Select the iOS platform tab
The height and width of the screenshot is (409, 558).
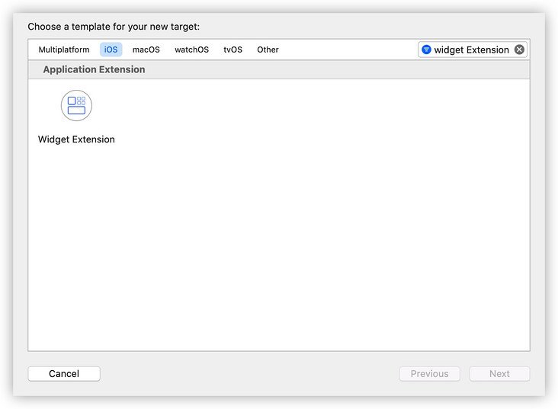111,50
